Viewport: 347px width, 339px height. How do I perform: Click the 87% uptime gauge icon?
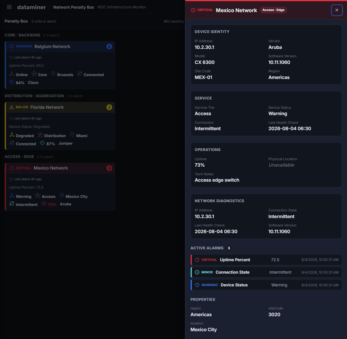pyautogui.click(x=43, y=143)
